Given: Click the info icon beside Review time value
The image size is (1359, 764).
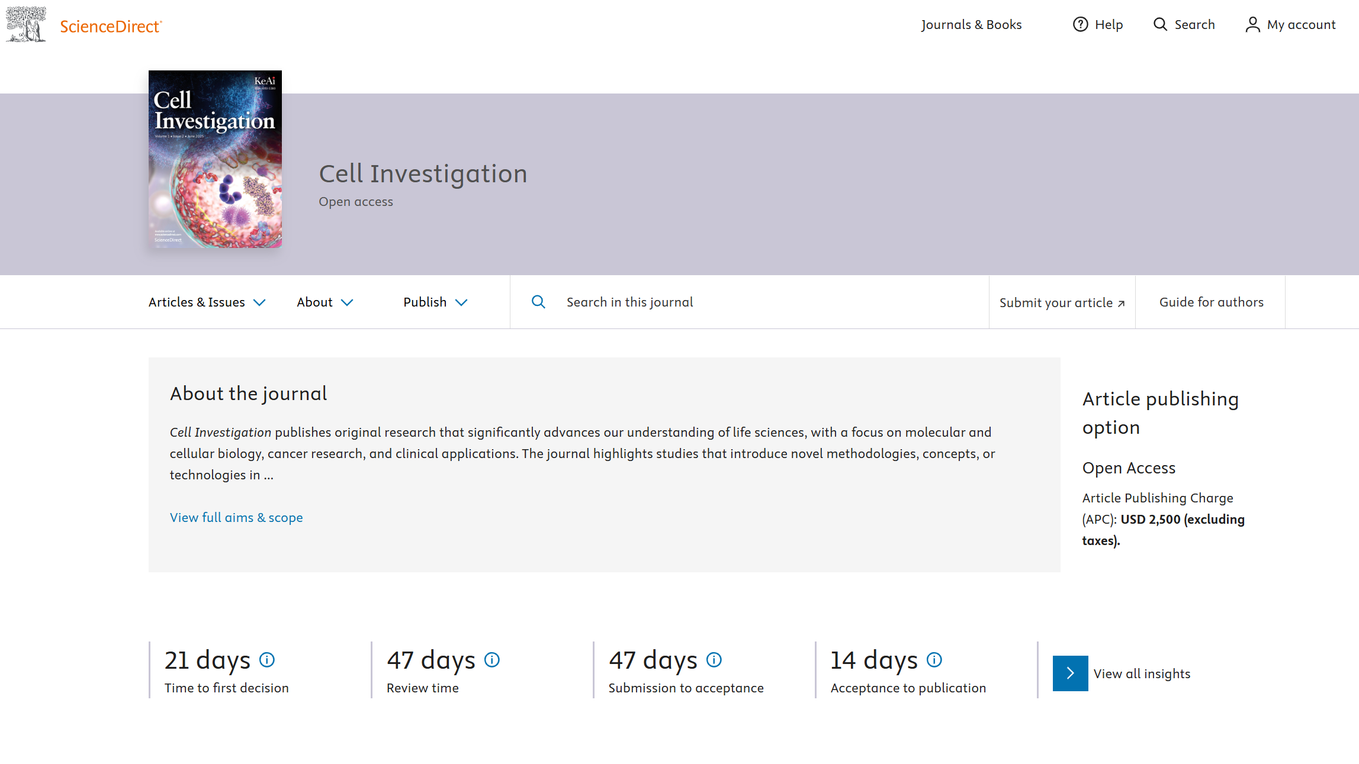Looking at the screenshot, I should [x=492, y=659].
